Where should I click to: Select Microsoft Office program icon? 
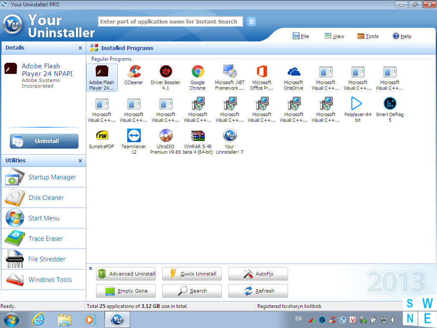pos(262,77)
